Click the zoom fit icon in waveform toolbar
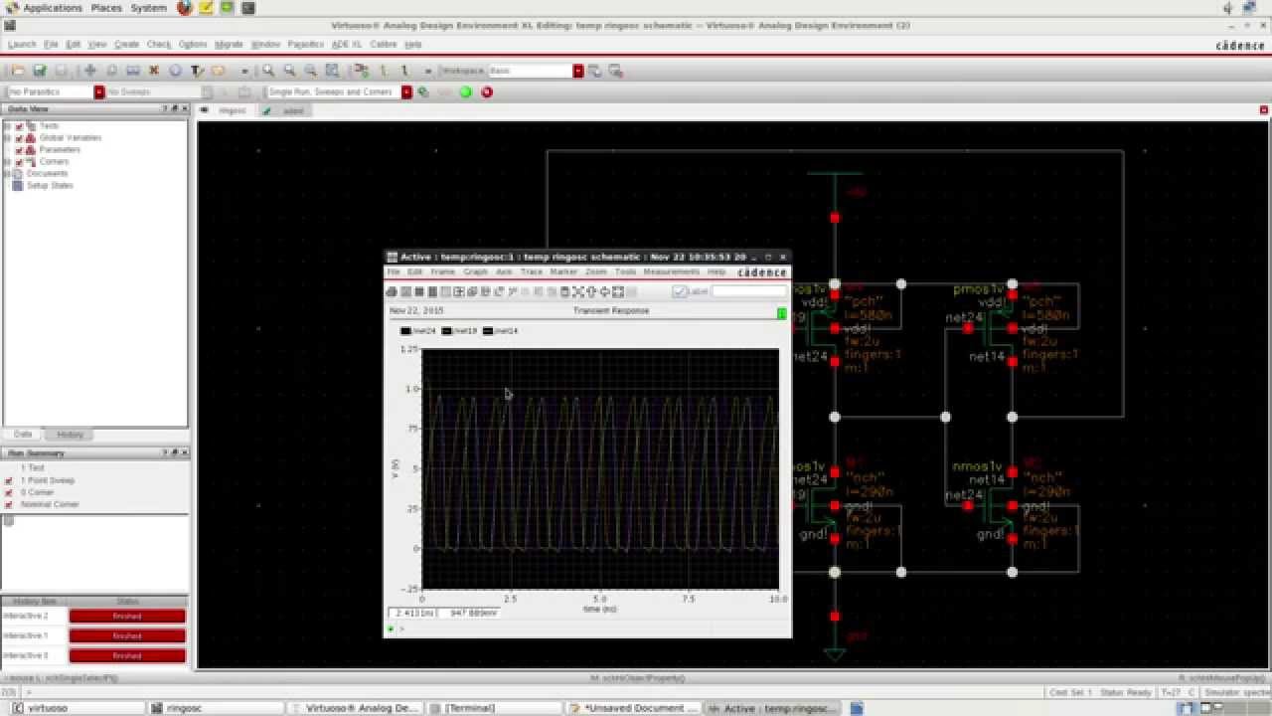 click(577, 291)
